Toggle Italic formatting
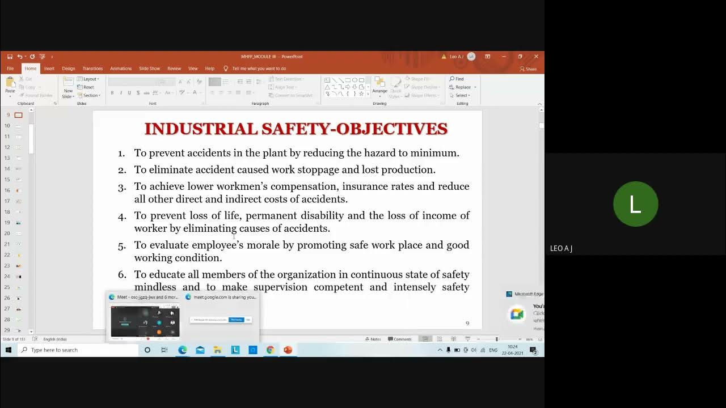Image resolution: width=726 pixels, height=408 pixels. 121,93
